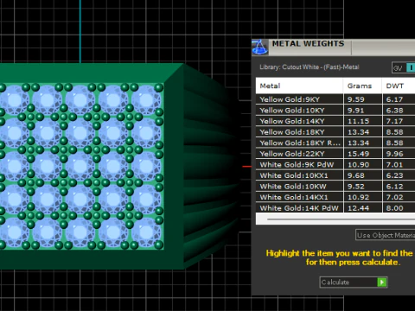Select White Gold:10KW row
Screen dimensions: 415x311
[x=335, y=187]
